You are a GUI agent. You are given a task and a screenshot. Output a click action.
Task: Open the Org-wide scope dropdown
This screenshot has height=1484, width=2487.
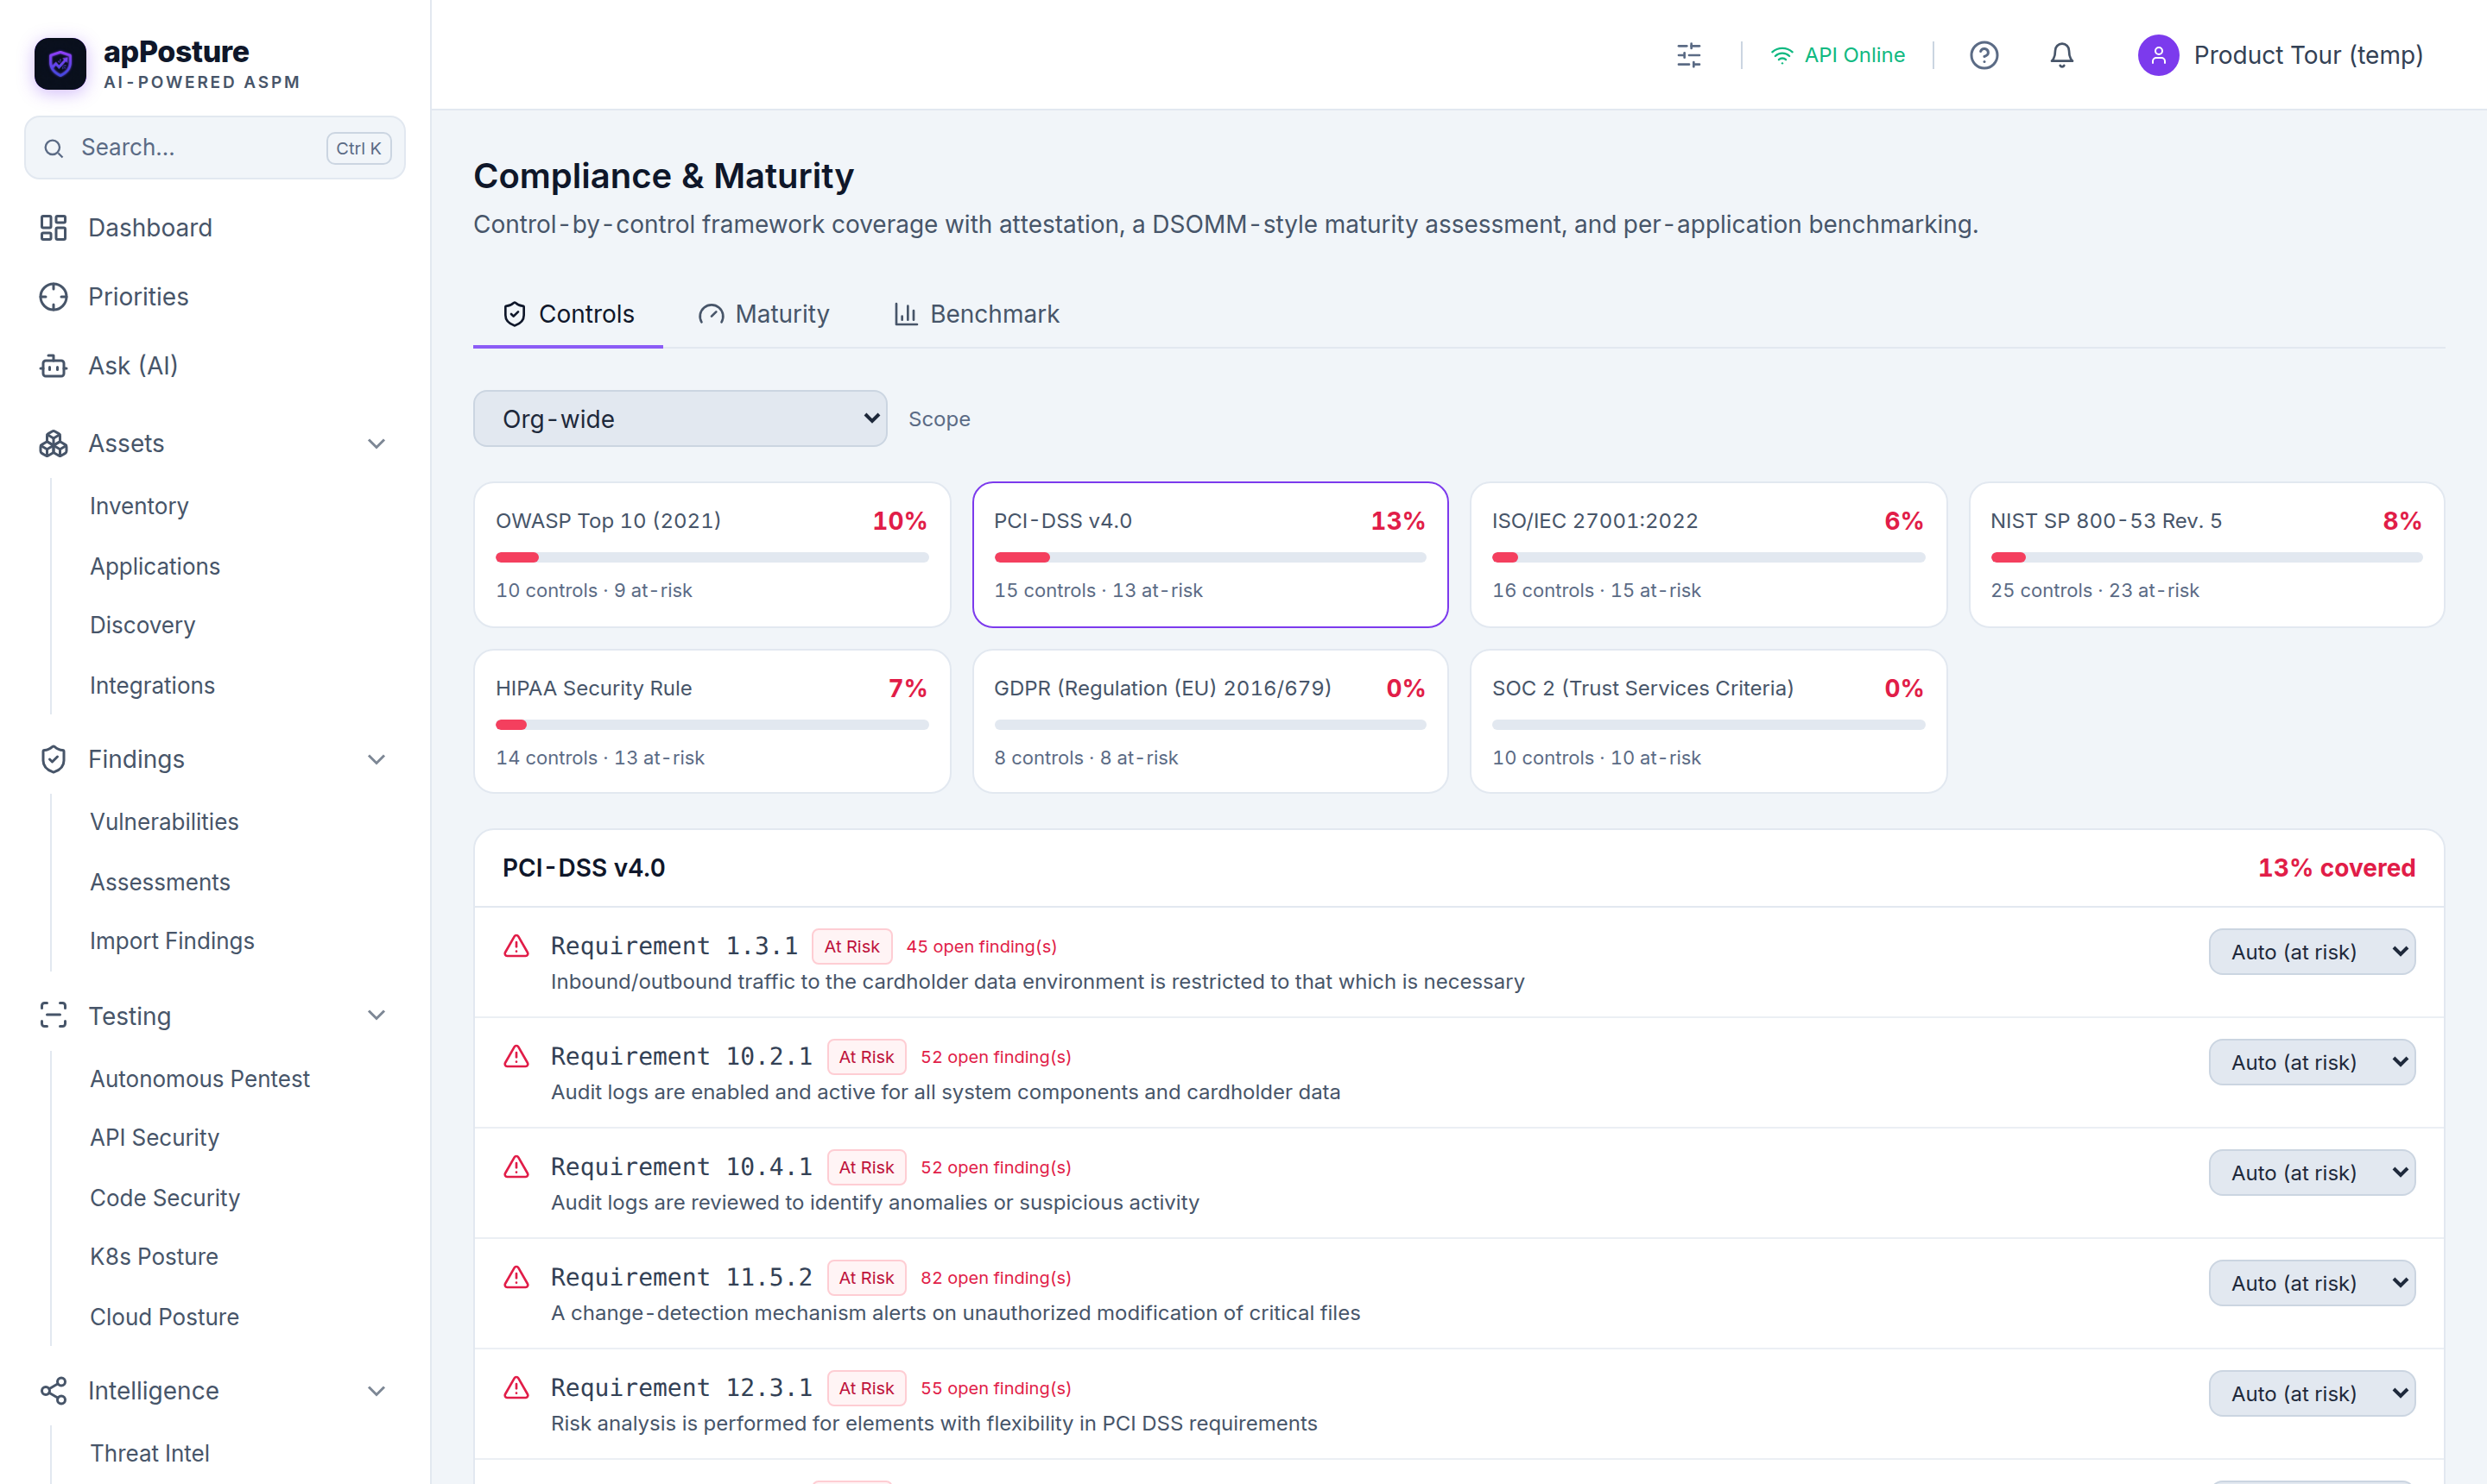pyautogui.click(x=680, y=419)
